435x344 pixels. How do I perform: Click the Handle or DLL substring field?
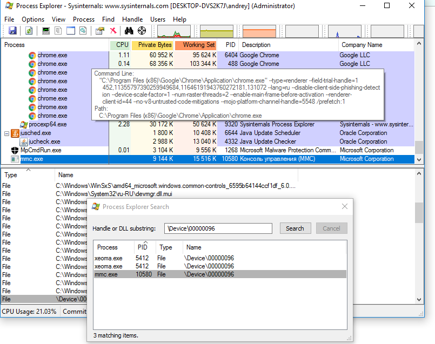point(218,228)
